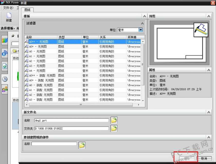
Task: Select the 图纸 tab
Action: pos(28,10)
